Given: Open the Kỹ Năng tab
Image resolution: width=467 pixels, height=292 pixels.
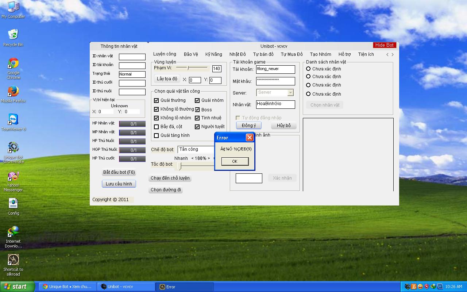Looking at the screenshot, I should [x=214, y=54].
